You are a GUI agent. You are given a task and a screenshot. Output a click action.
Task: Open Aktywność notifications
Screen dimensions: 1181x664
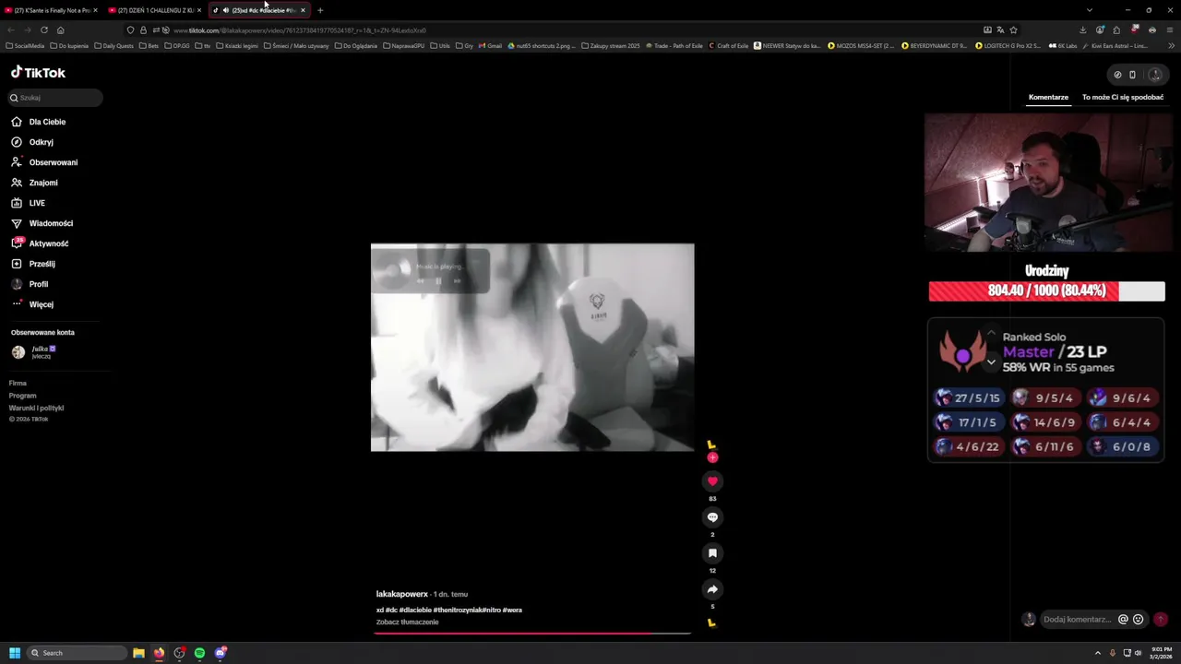point(40,243)
